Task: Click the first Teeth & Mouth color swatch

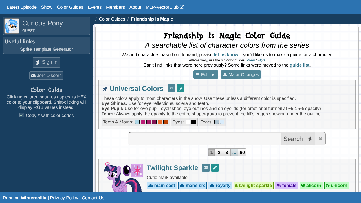Action: pyautogui.click(x=137, y=122)
